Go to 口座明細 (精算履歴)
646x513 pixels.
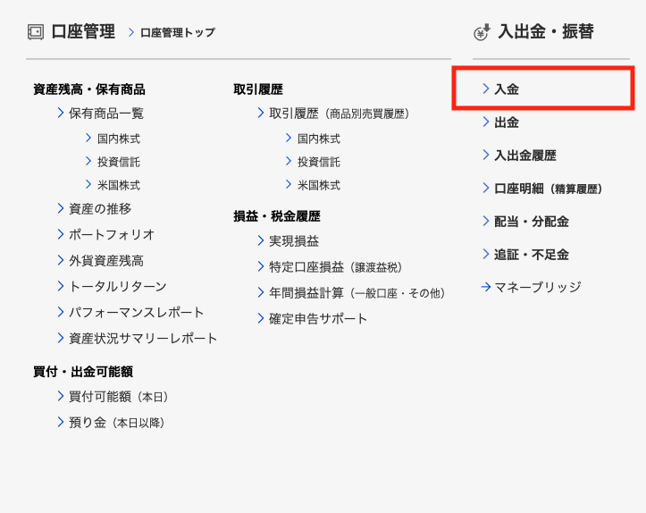click(548, 188)
